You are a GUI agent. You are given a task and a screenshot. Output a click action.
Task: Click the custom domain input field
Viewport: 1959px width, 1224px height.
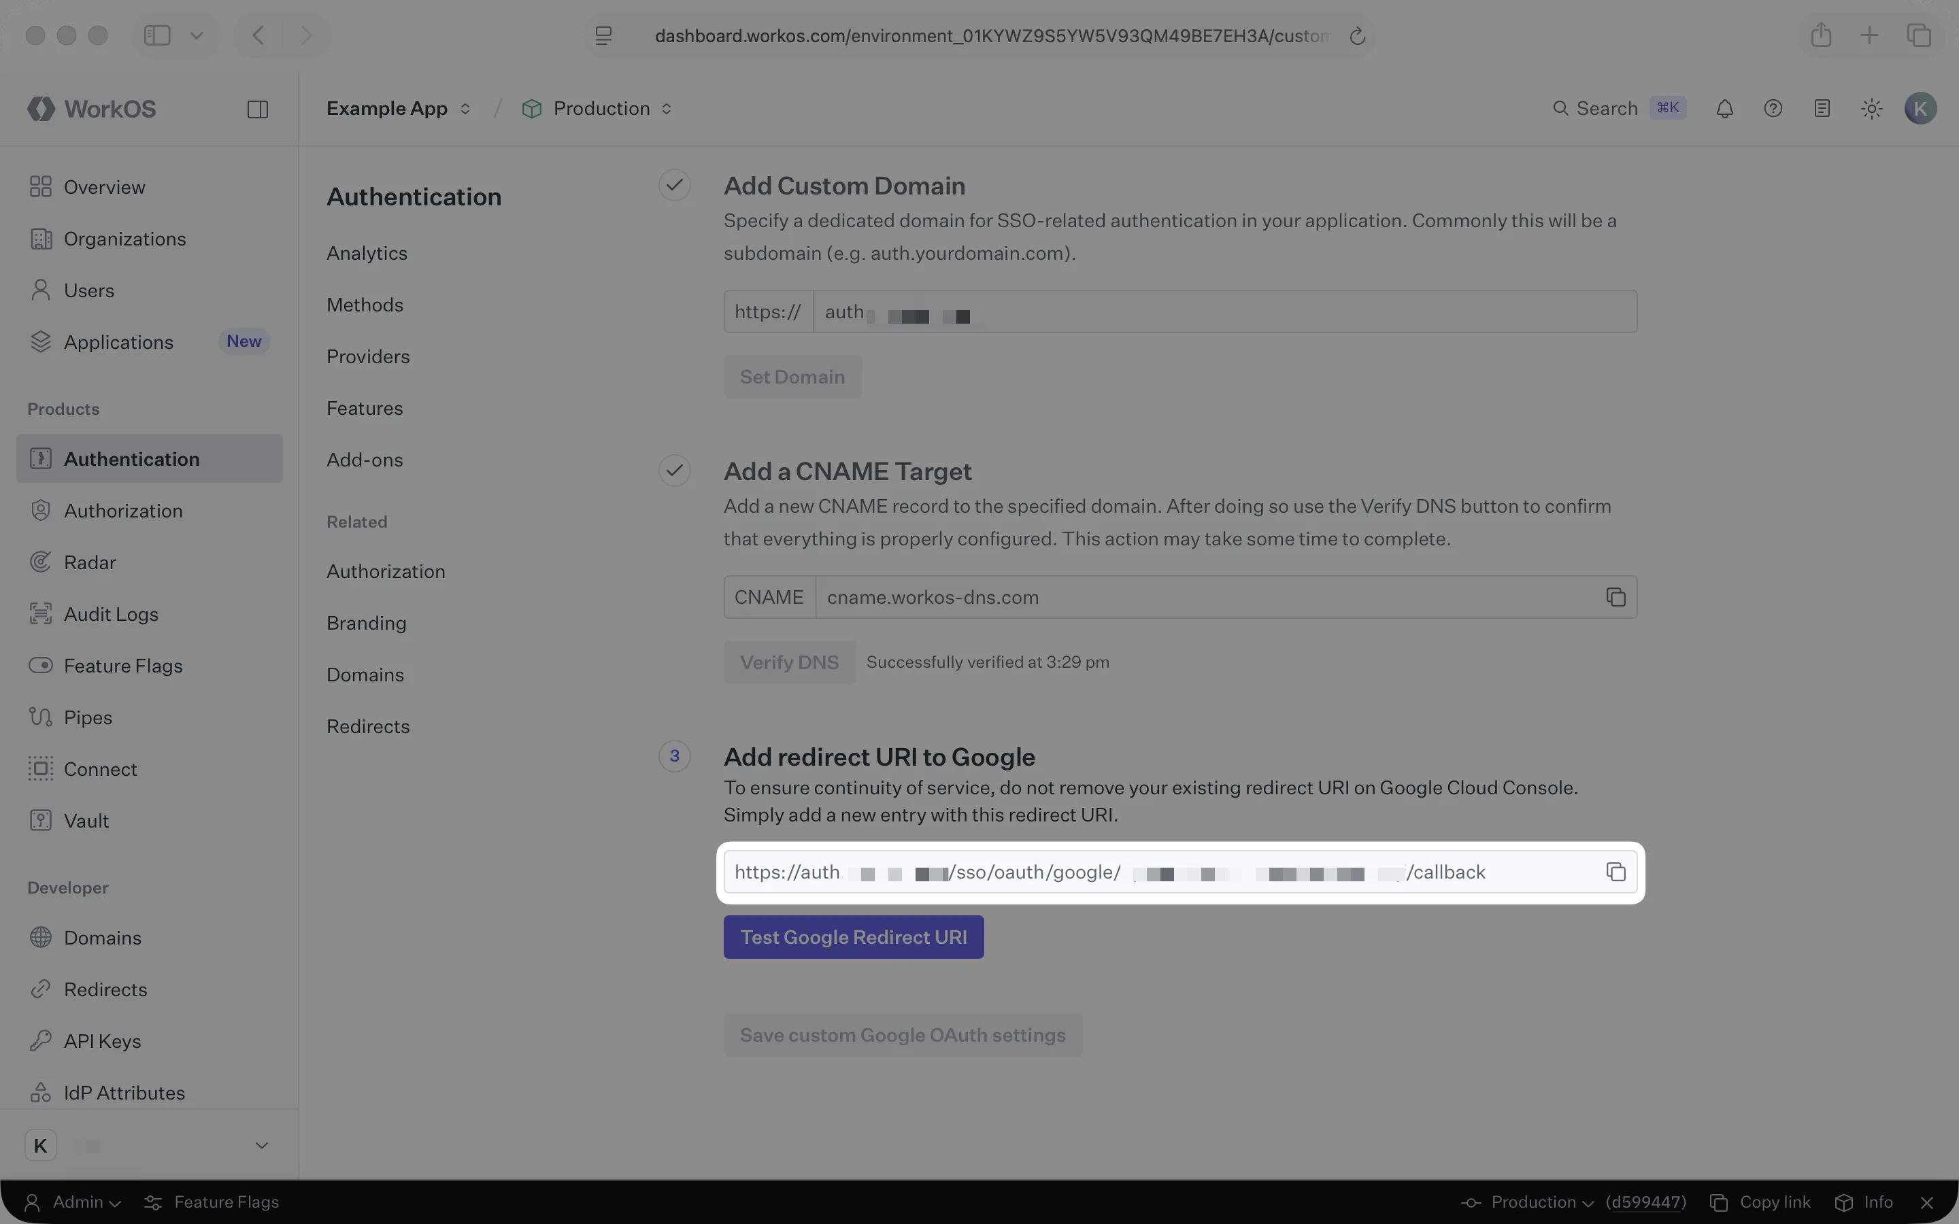tap(1225, 311)
